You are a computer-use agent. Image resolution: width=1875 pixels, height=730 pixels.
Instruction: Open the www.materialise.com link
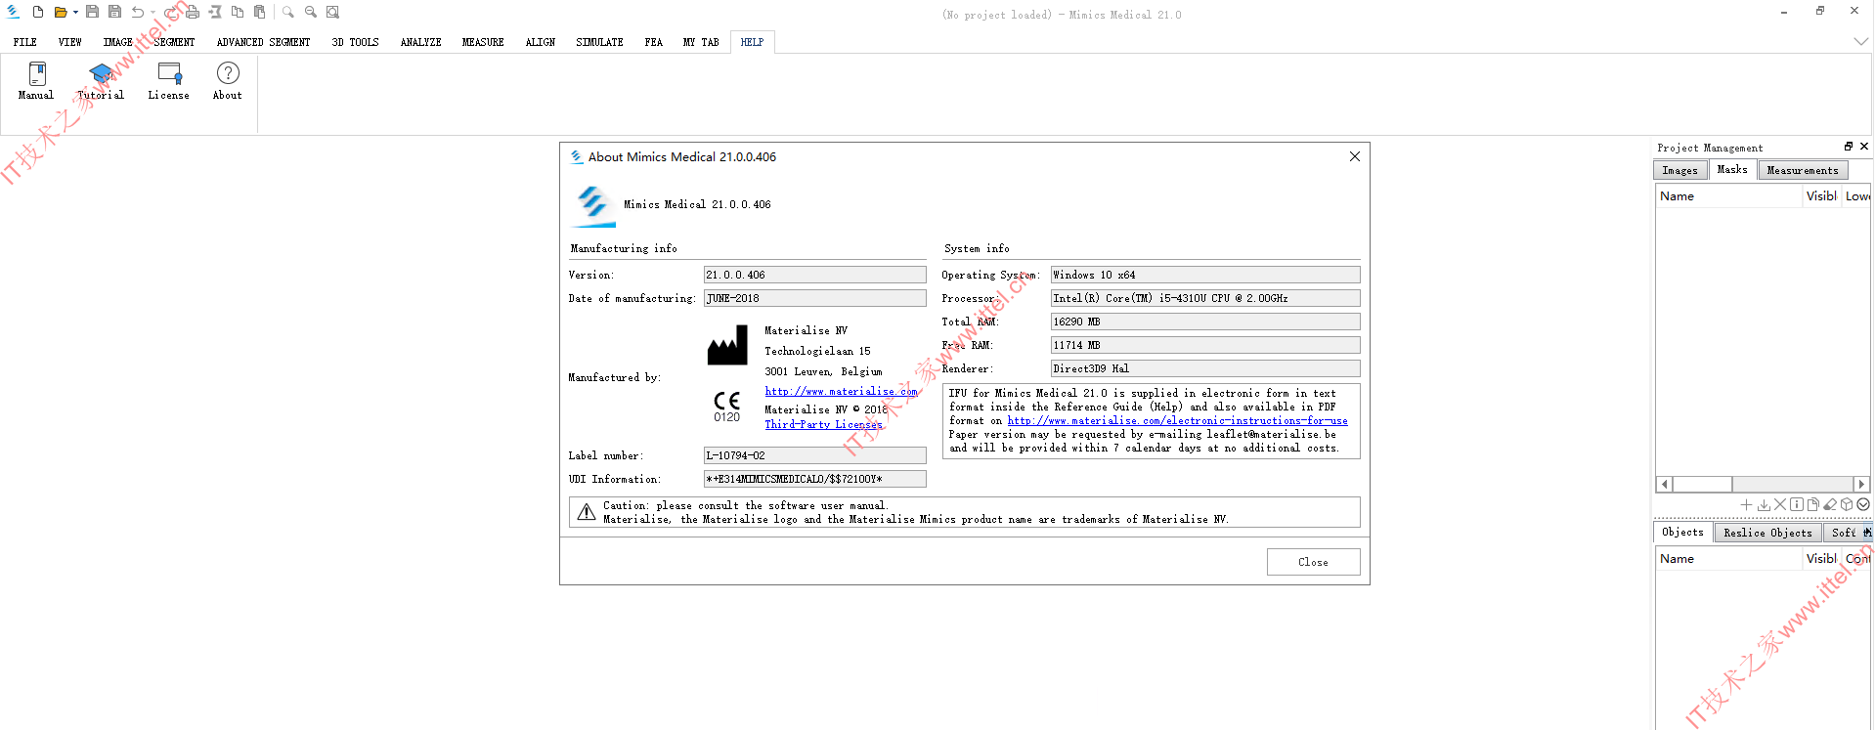coord(842,392)
